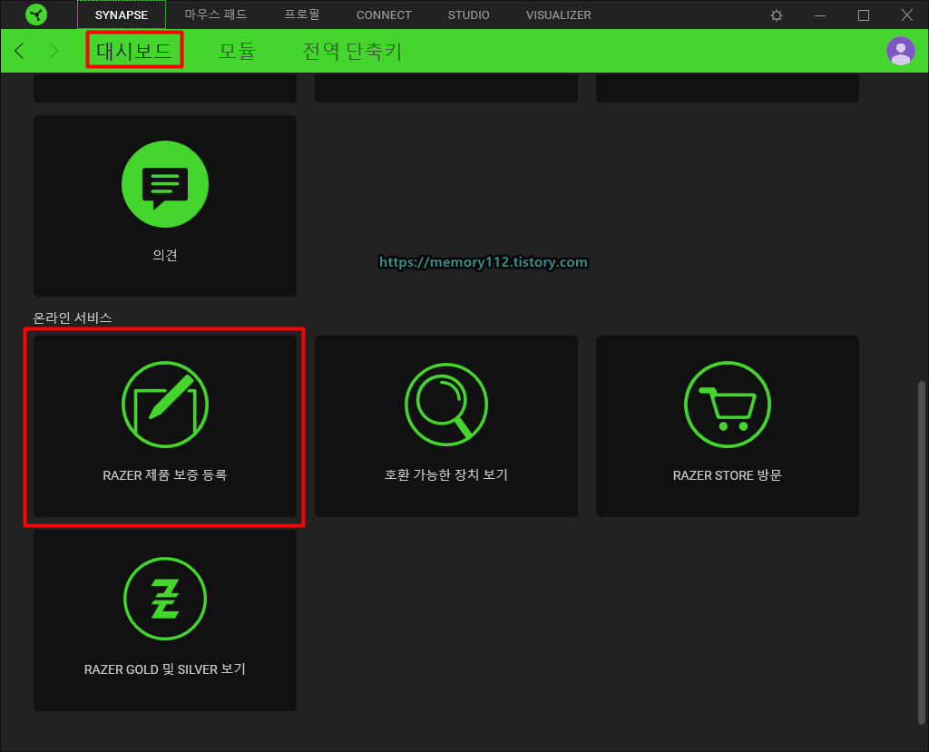
Task: Open the user profile avatar
Action: coord(901,51)
